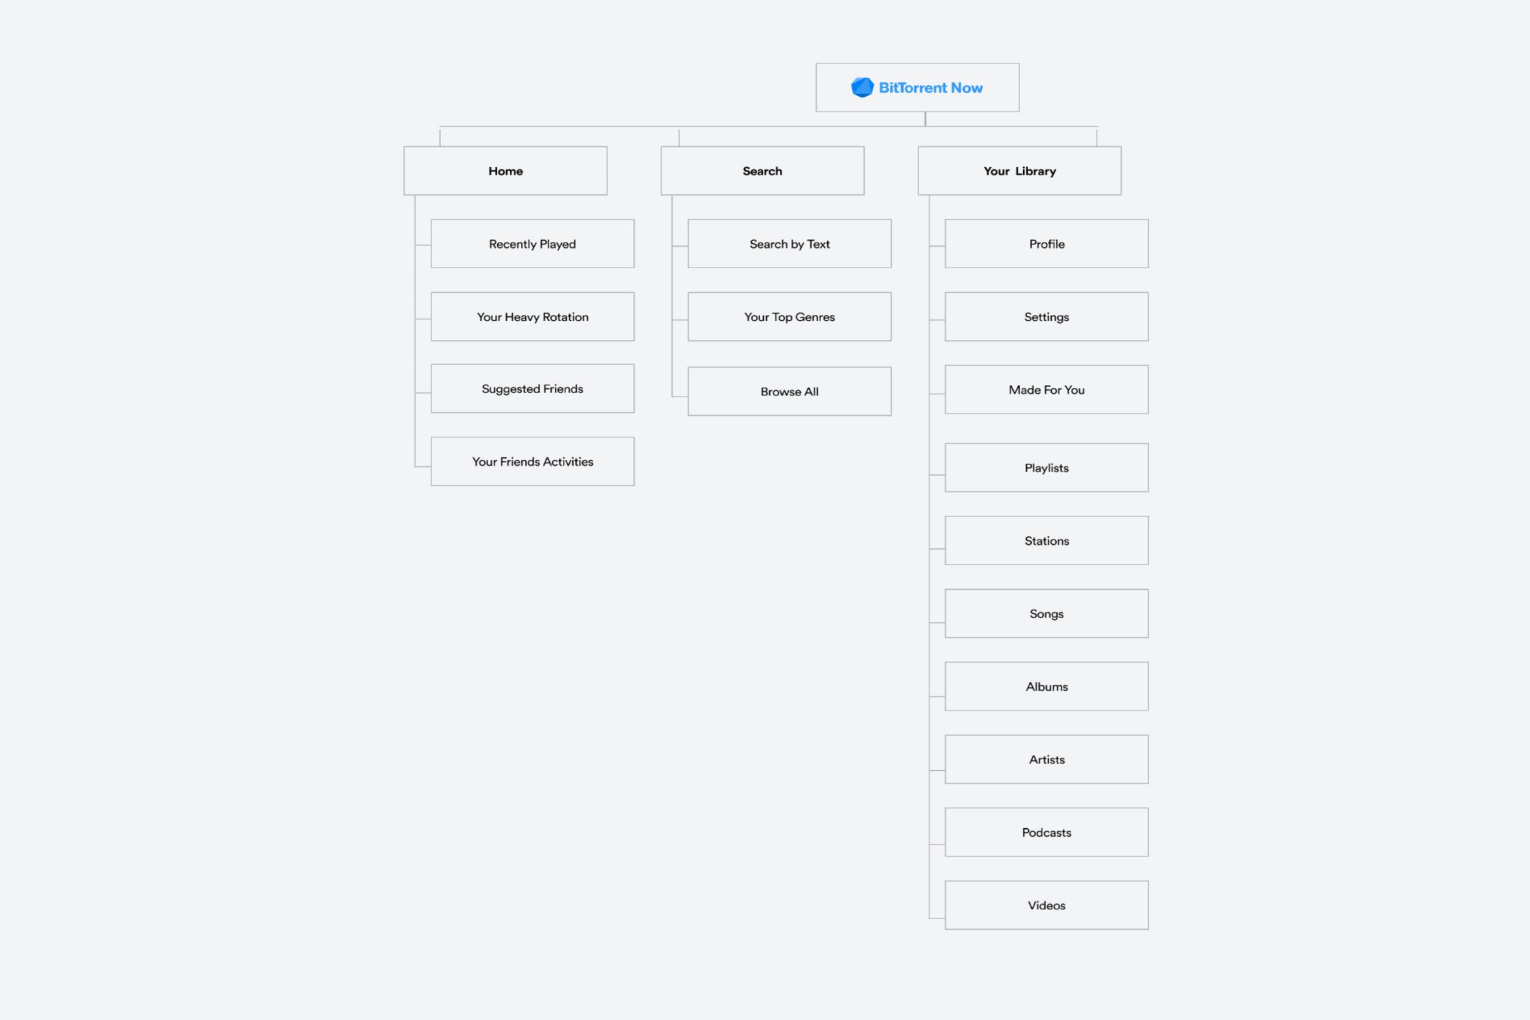The height and width of the screenshot is (1020, 1530).
Task: Select the Home node
Action: click(x=506, y=171)
